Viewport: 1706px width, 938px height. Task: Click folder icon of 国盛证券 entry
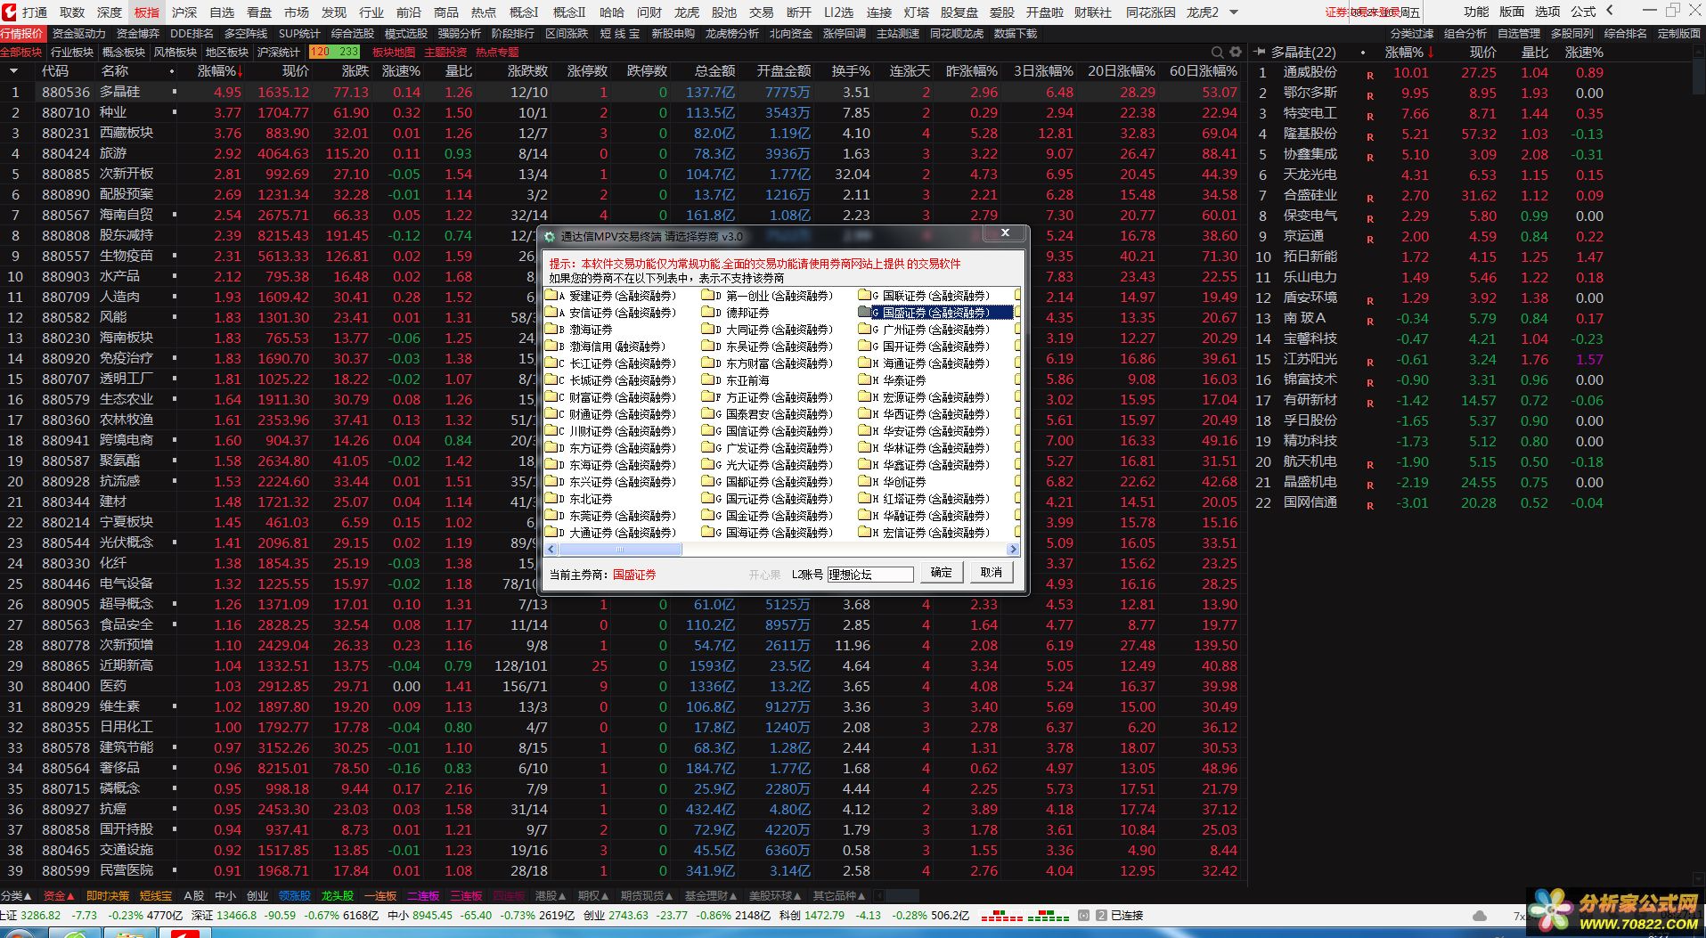pos(864,312)
